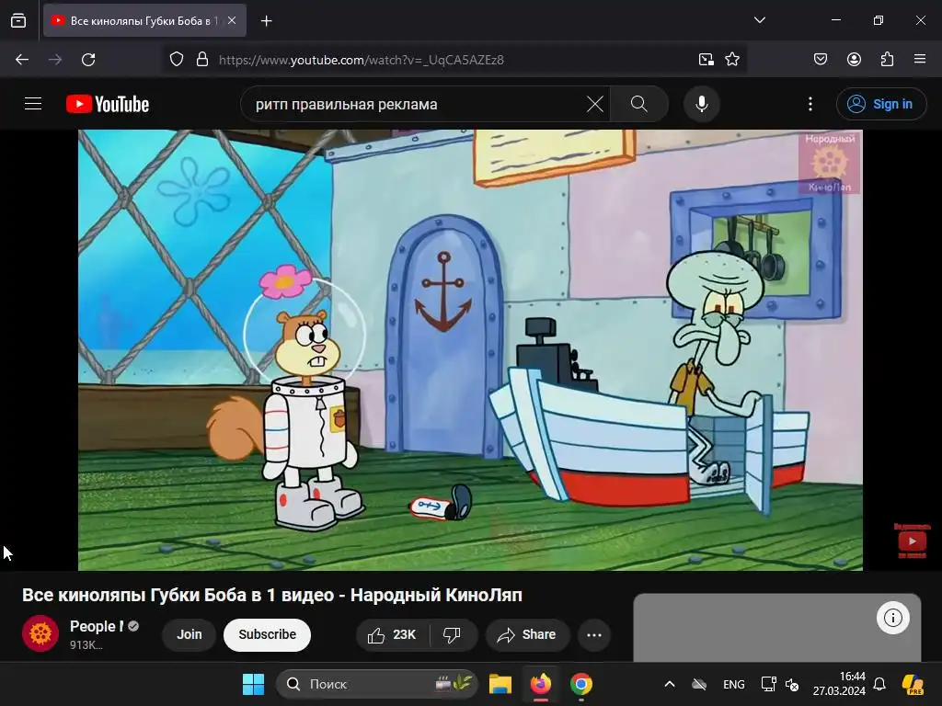The image size is (942, 706).
Task: Open Firefox application menu
Action: pos(920,59)
